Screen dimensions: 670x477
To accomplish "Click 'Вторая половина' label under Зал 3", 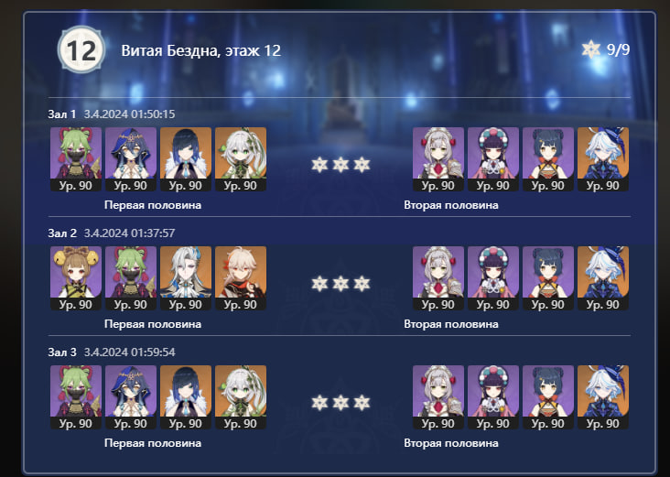I will coord(451,443).
